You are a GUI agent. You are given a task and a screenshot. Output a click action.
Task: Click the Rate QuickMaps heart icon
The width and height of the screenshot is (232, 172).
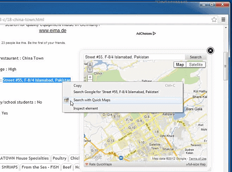pyautogui.click(x=87, y=164)
